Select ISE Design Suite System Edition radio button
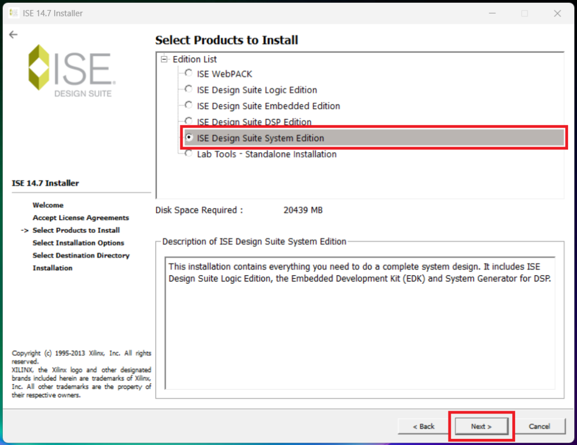The width and height of the screenshot is (577, 445). tap(189, 138)
